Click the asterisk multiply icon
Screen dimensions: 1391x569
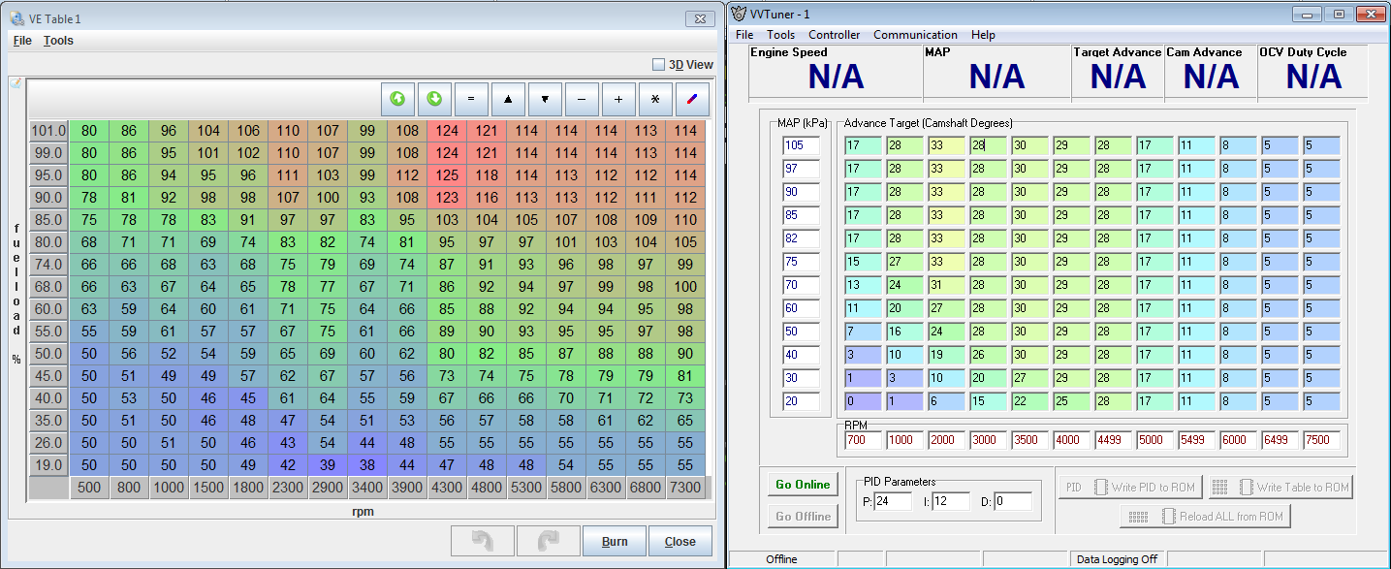(x=655, y=98)
